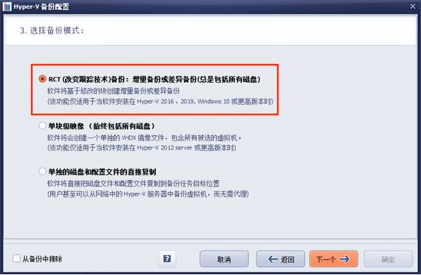Screen dimensions: 421x275
Task: Select the 单块级映像 radio option
Action: point(42,125)
